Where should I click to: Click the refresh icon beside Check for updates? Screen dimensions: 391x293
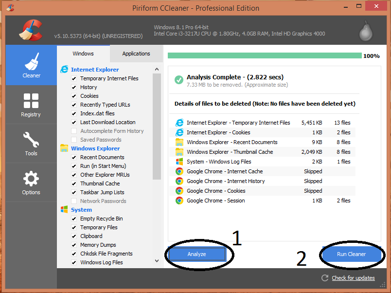pos(325,278)
